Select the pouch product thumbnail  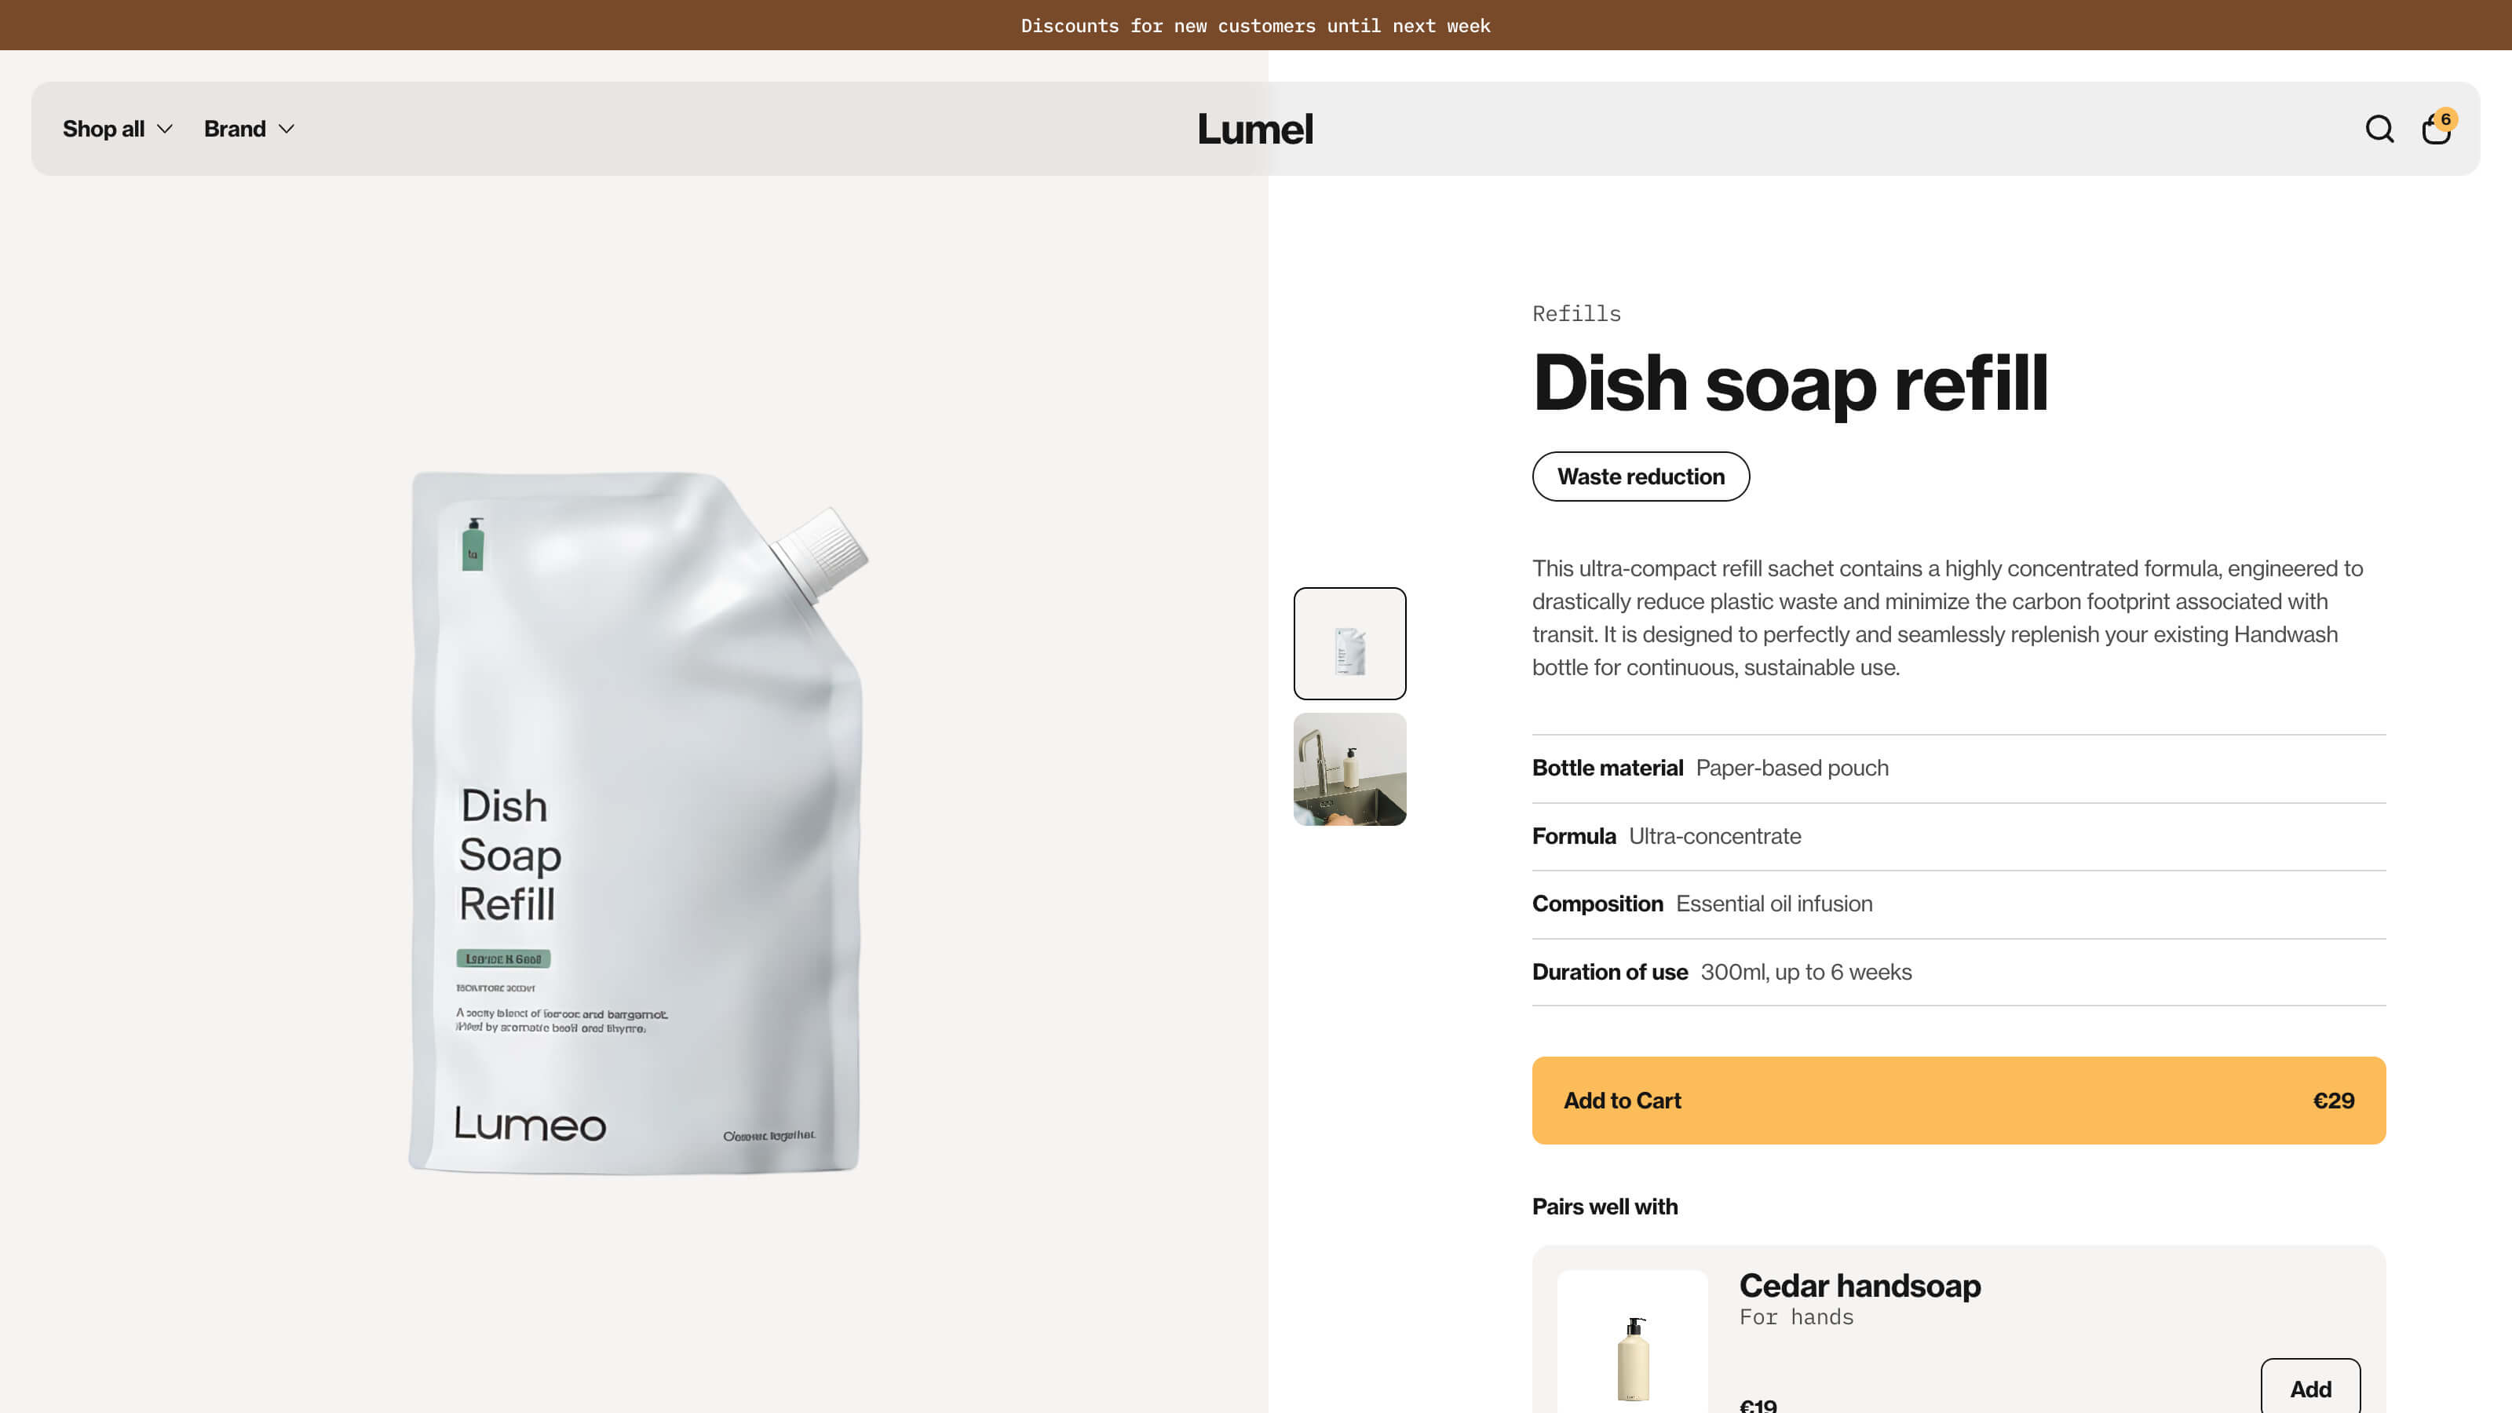coord(1349,644)
